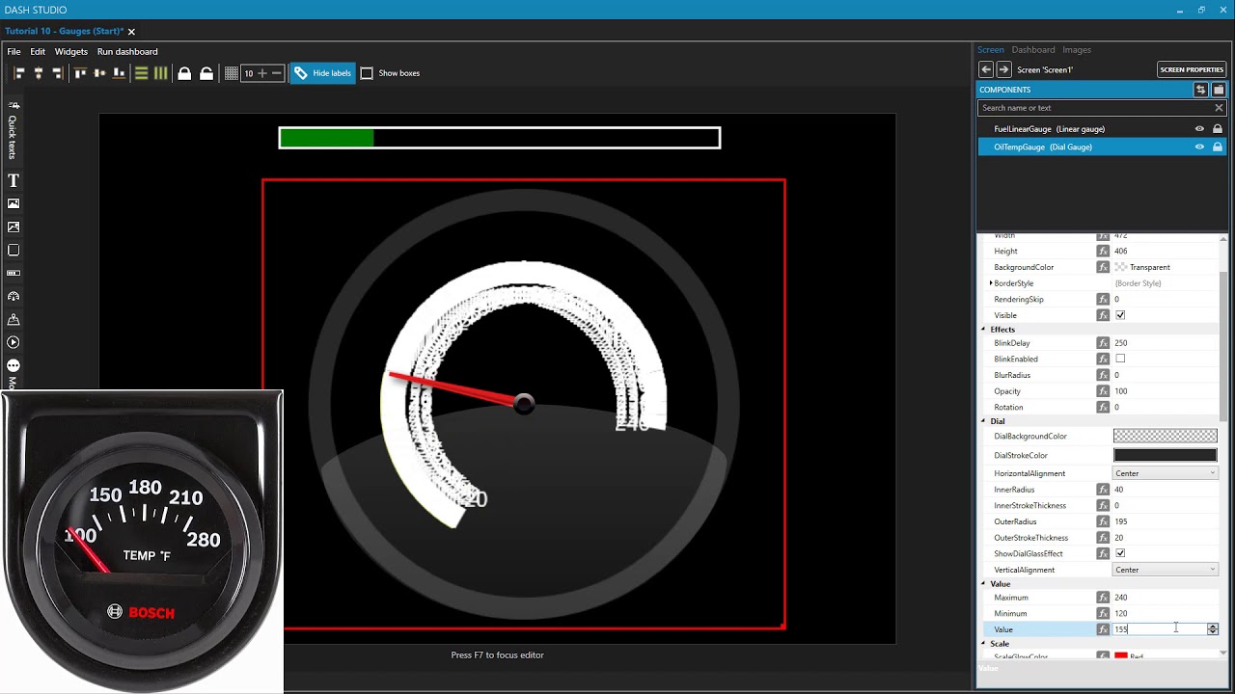Viewport: 1235px width, 694px height.
Task: Click fx formula button for Opacity
Action: point(1103,391)
